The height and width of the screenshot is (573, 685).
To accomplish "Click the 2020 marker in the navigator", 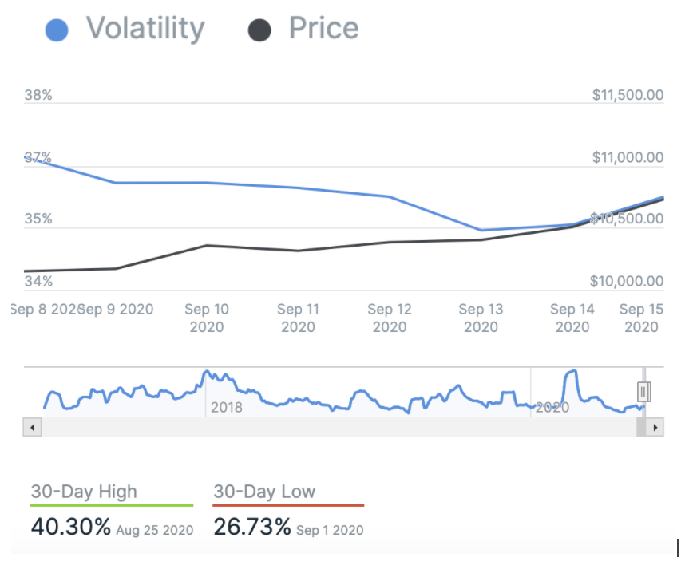I will pyautogui.click(x=552, y=408).
